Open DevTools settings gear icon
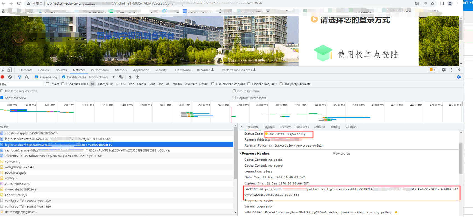This screenshot has height=217, width=473. pyautogui.click(x=444, y=70)
